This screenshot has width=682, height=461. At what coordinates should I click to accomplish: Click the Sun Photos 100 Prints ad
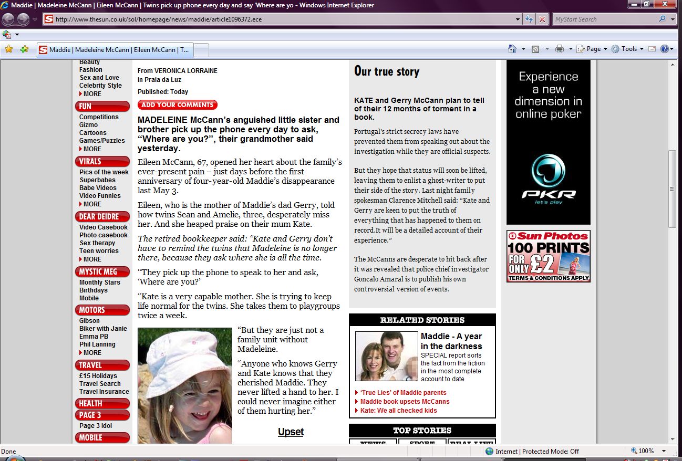(548, 256)
